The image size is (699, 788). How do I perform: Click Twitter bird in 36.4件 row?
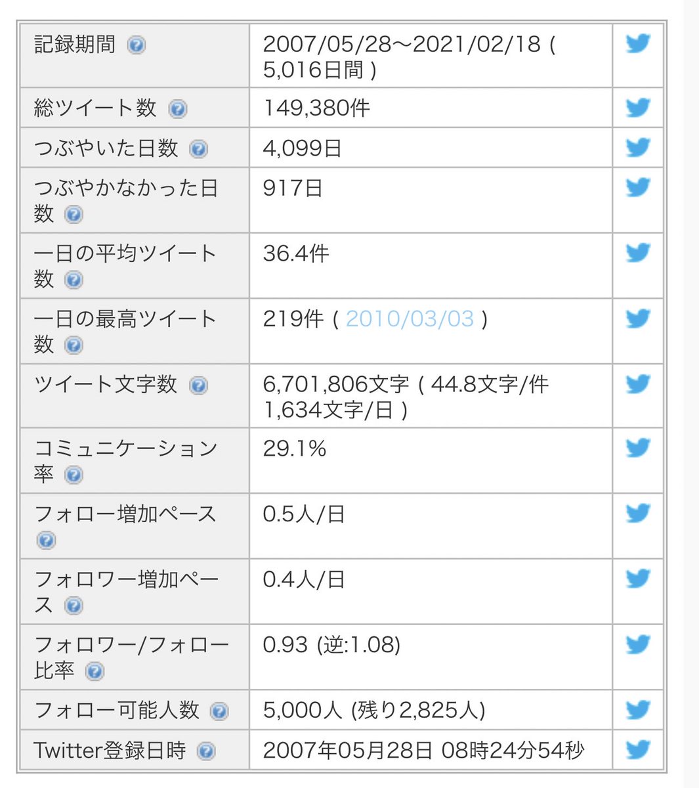click(x=637, y=253)
